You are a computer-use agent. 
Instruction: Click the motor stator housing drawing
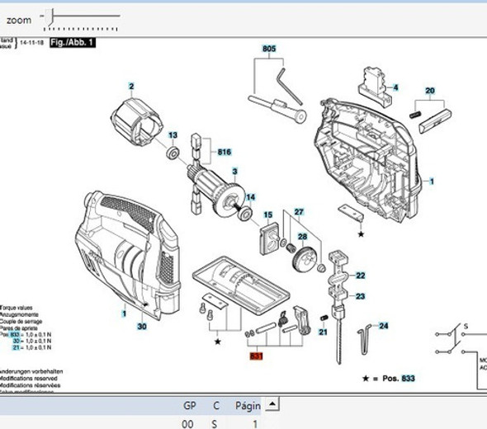(137, 121)
